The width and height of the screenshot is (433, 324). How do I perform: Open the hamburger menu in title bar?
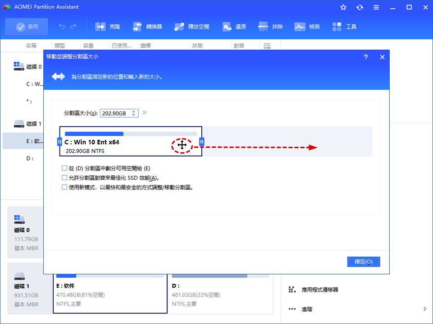click(x=376, y=7)
